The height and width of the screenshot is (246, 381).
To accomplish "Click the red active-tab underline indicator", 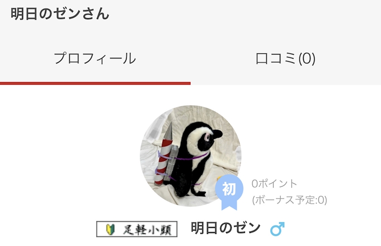I will [x=95, y=83].
